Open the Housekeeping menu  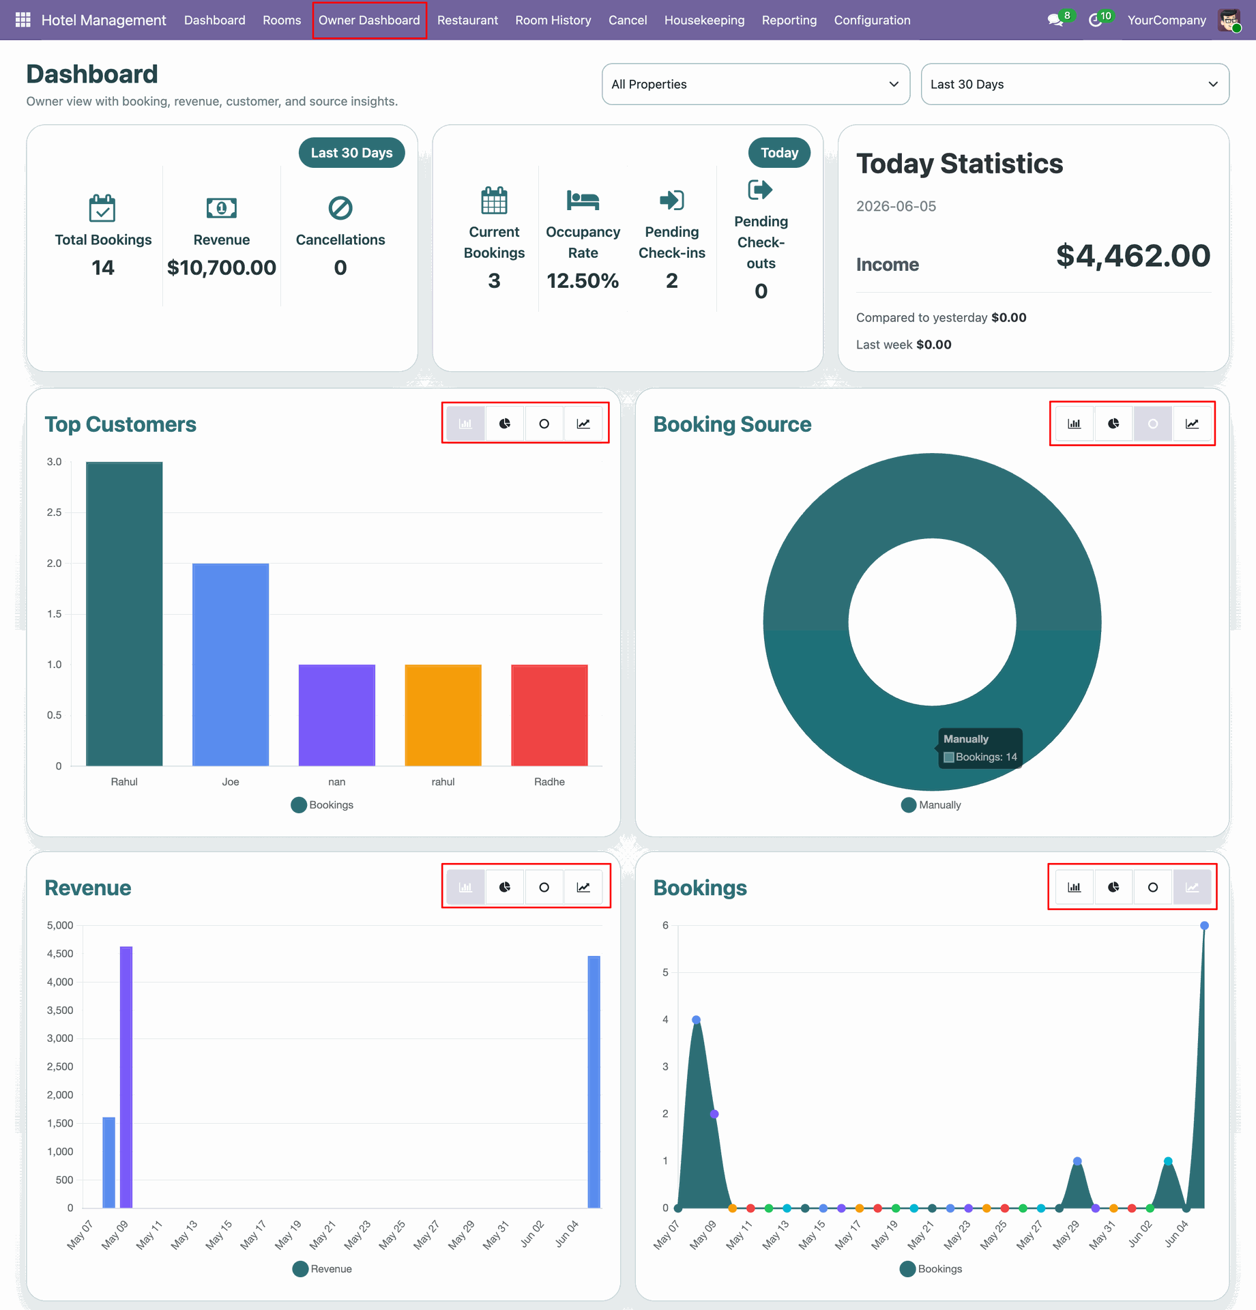[x=705, y=20]
